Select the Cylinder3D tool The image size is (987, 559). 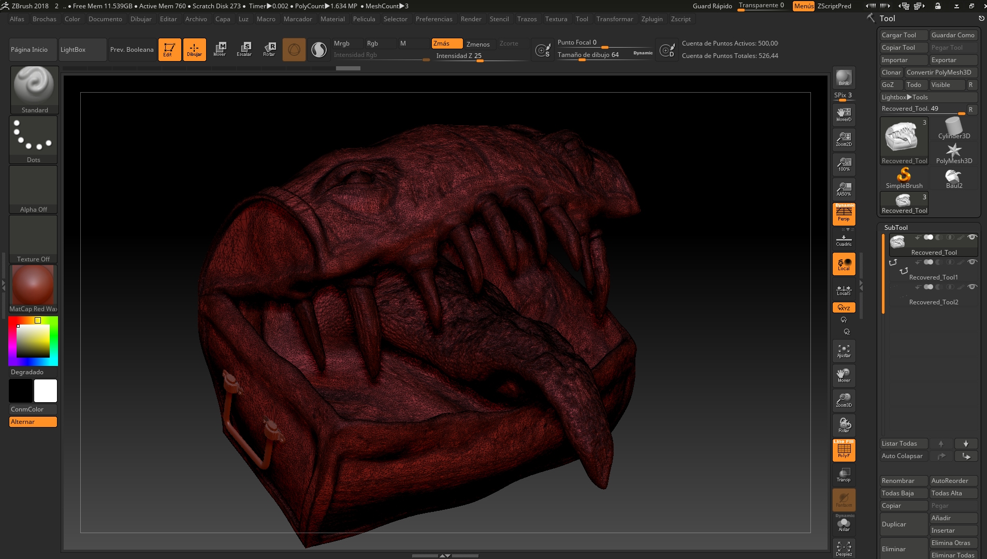[954, 128]
